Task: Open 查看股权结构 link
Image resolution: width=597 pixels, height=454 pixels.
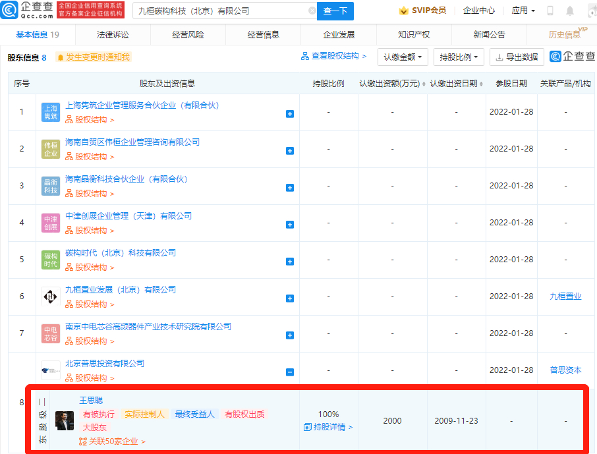Action: pyautogui.click(x=333, y=57)
